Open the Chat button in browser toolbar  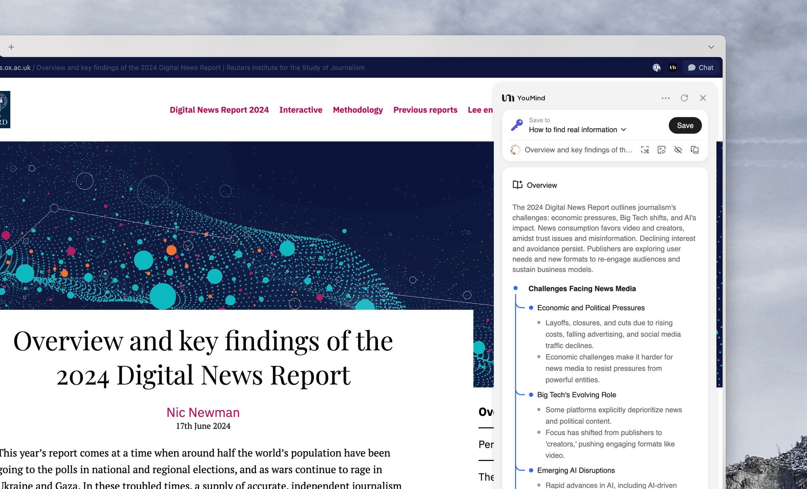tap(700, 68)
